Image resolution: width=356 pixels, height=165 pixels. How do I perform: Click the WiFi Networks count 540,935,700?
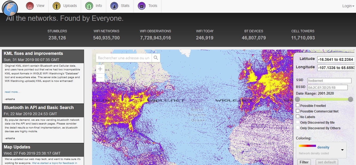click(106, 38)
